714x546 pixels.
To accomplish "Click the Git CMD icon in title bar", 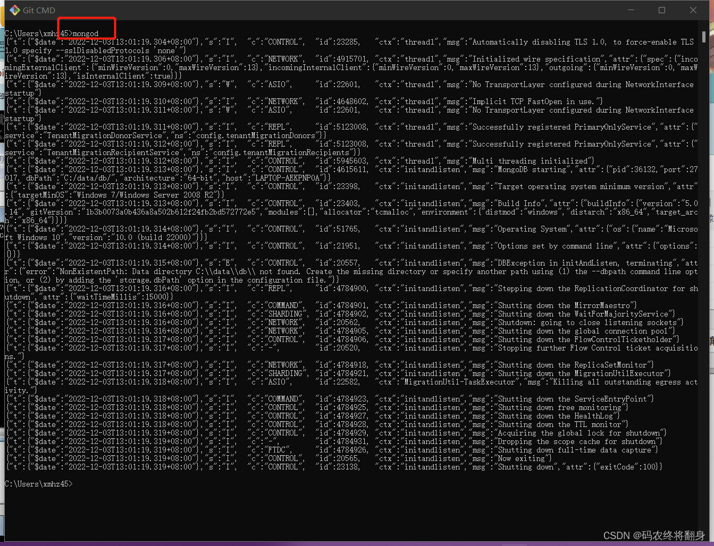I will 14,10.
